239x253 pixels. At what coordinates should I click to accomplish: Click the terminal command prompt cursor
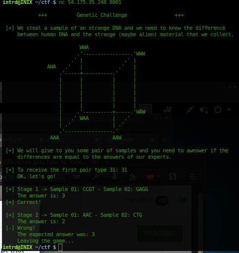[60, 248]
